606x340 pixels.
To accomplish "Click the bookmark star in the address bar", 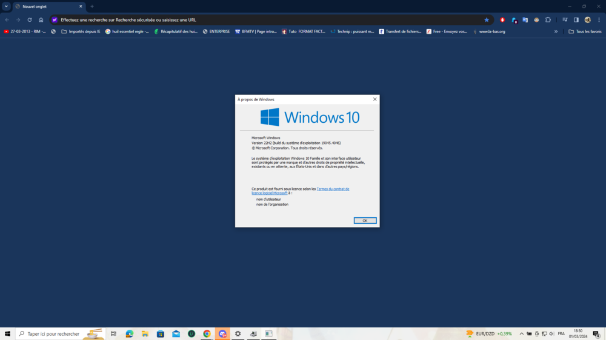I will 487,20.
